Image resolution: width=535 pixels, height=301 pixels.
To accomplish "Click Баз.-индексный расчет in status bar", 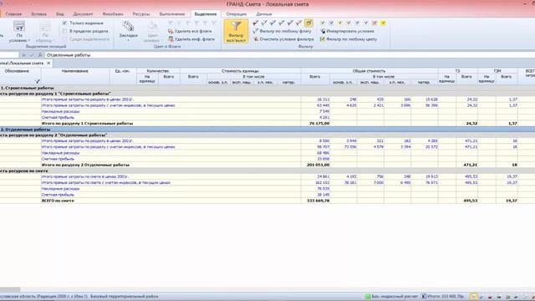I will tap(392, 296).
